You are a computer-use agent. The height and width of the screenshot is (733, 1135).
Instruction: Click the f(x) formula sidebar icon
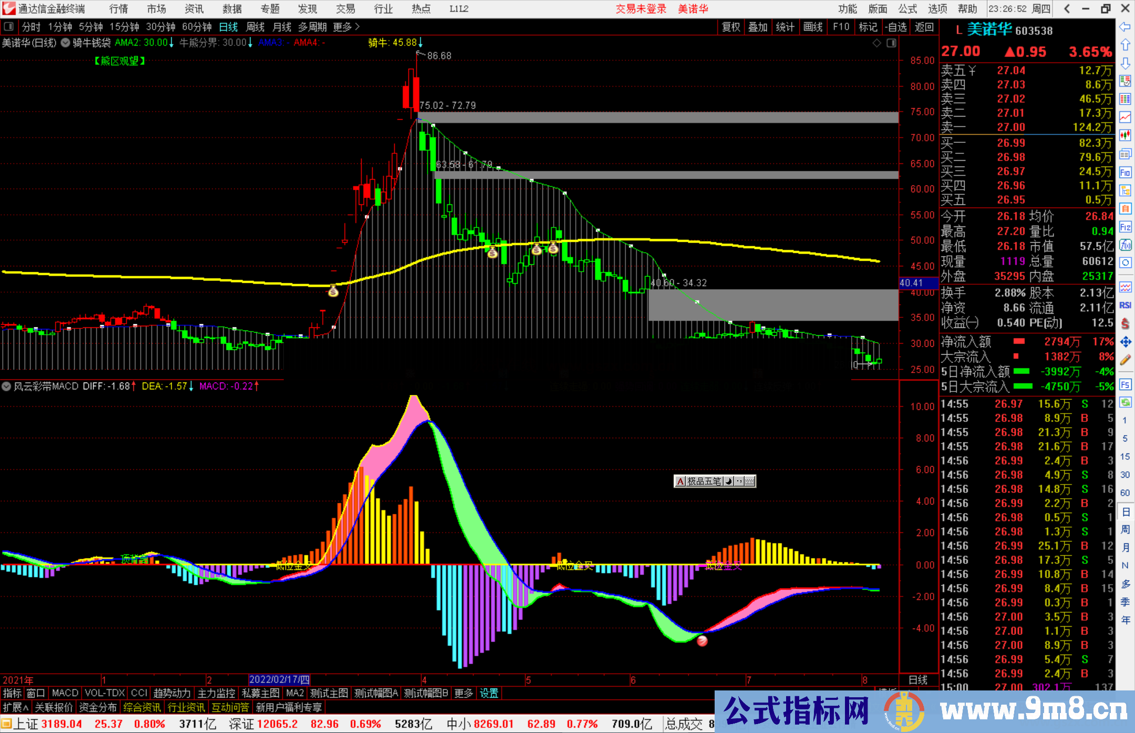pos(1125,245)
